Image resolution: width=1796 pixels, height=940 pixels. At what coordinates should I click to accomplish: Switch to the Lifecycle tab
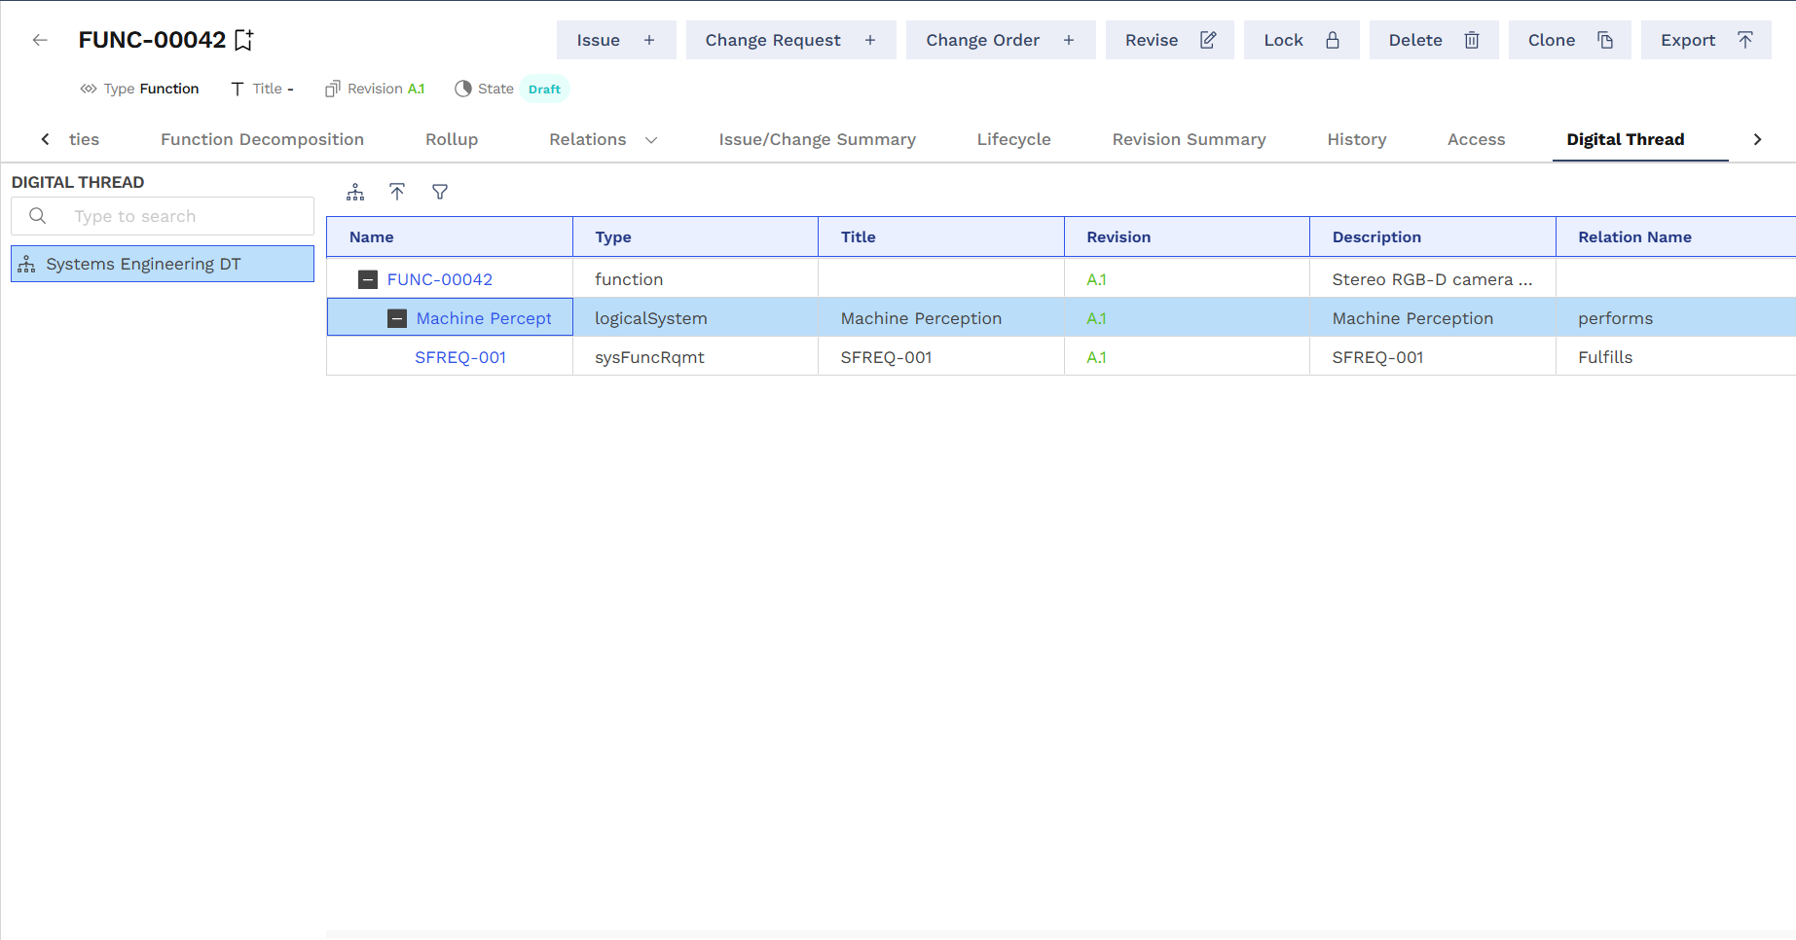pyautogui.click(x=1013, y=139)
